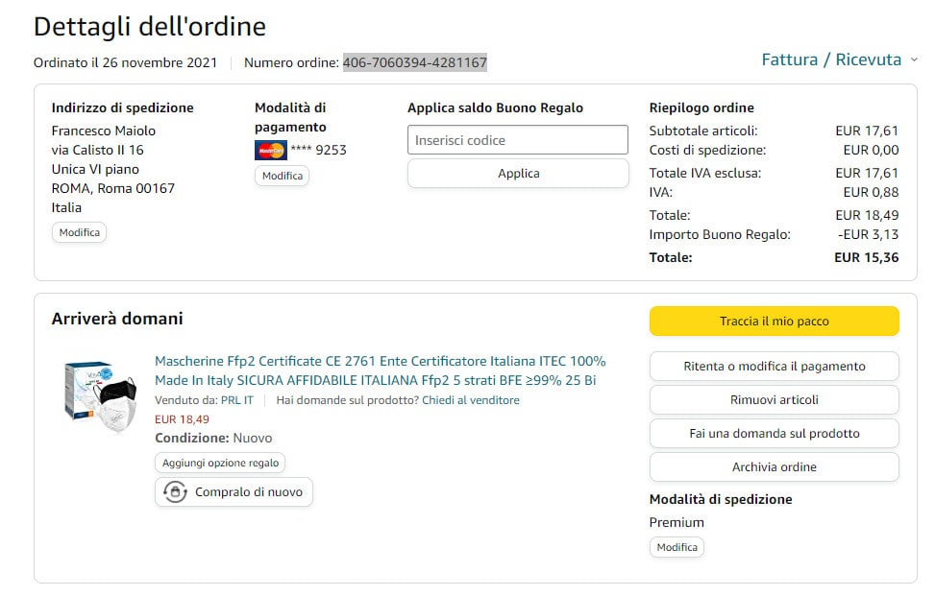Select the Rimuovi articoli button
Screen dimensions: 935x596
tap(774, 399)
